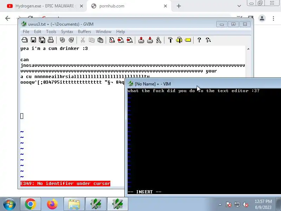The height and width of the screenshot is (211, 281).
Task: Save session icon in GVIM toolbar
Action: pyautogui.click(x=150, y=40)
